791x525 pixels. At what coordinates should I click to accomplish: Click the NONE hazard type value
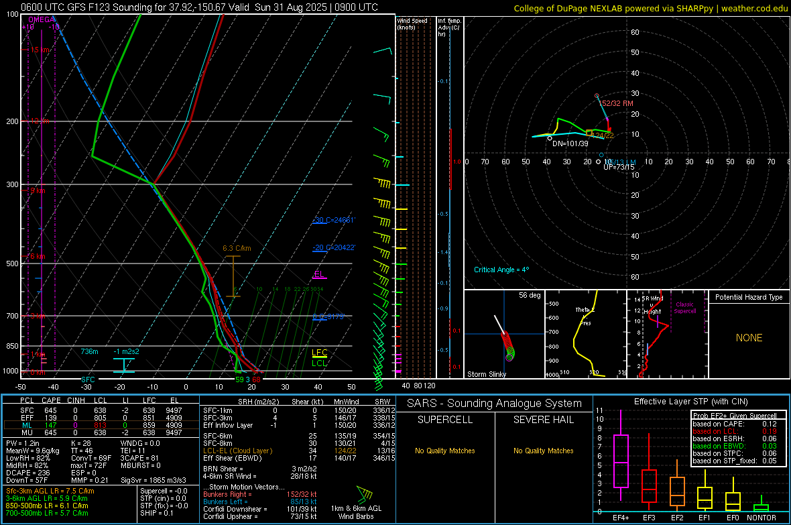(749, 338)
